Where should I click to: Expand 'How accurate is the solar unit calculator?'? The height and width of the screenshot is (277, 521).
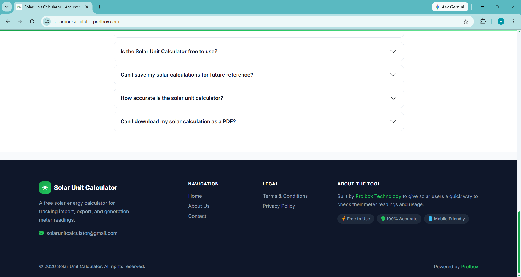click(x=259, y=98)
